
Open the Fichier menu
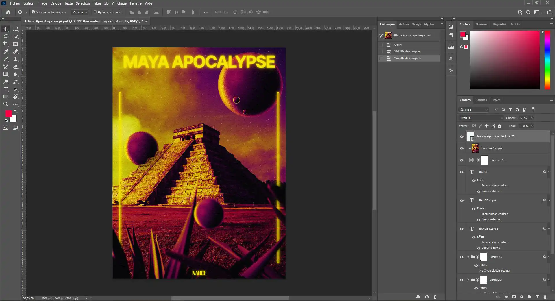tap(15, 3)
